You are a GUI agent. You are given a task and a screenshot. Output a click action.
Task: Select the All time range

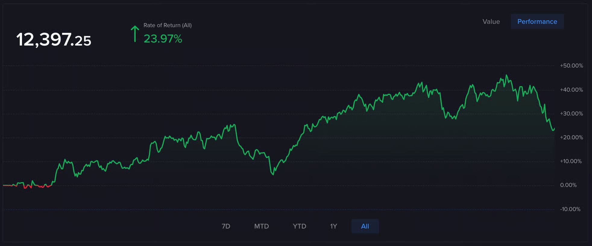[x=365, y=226]
